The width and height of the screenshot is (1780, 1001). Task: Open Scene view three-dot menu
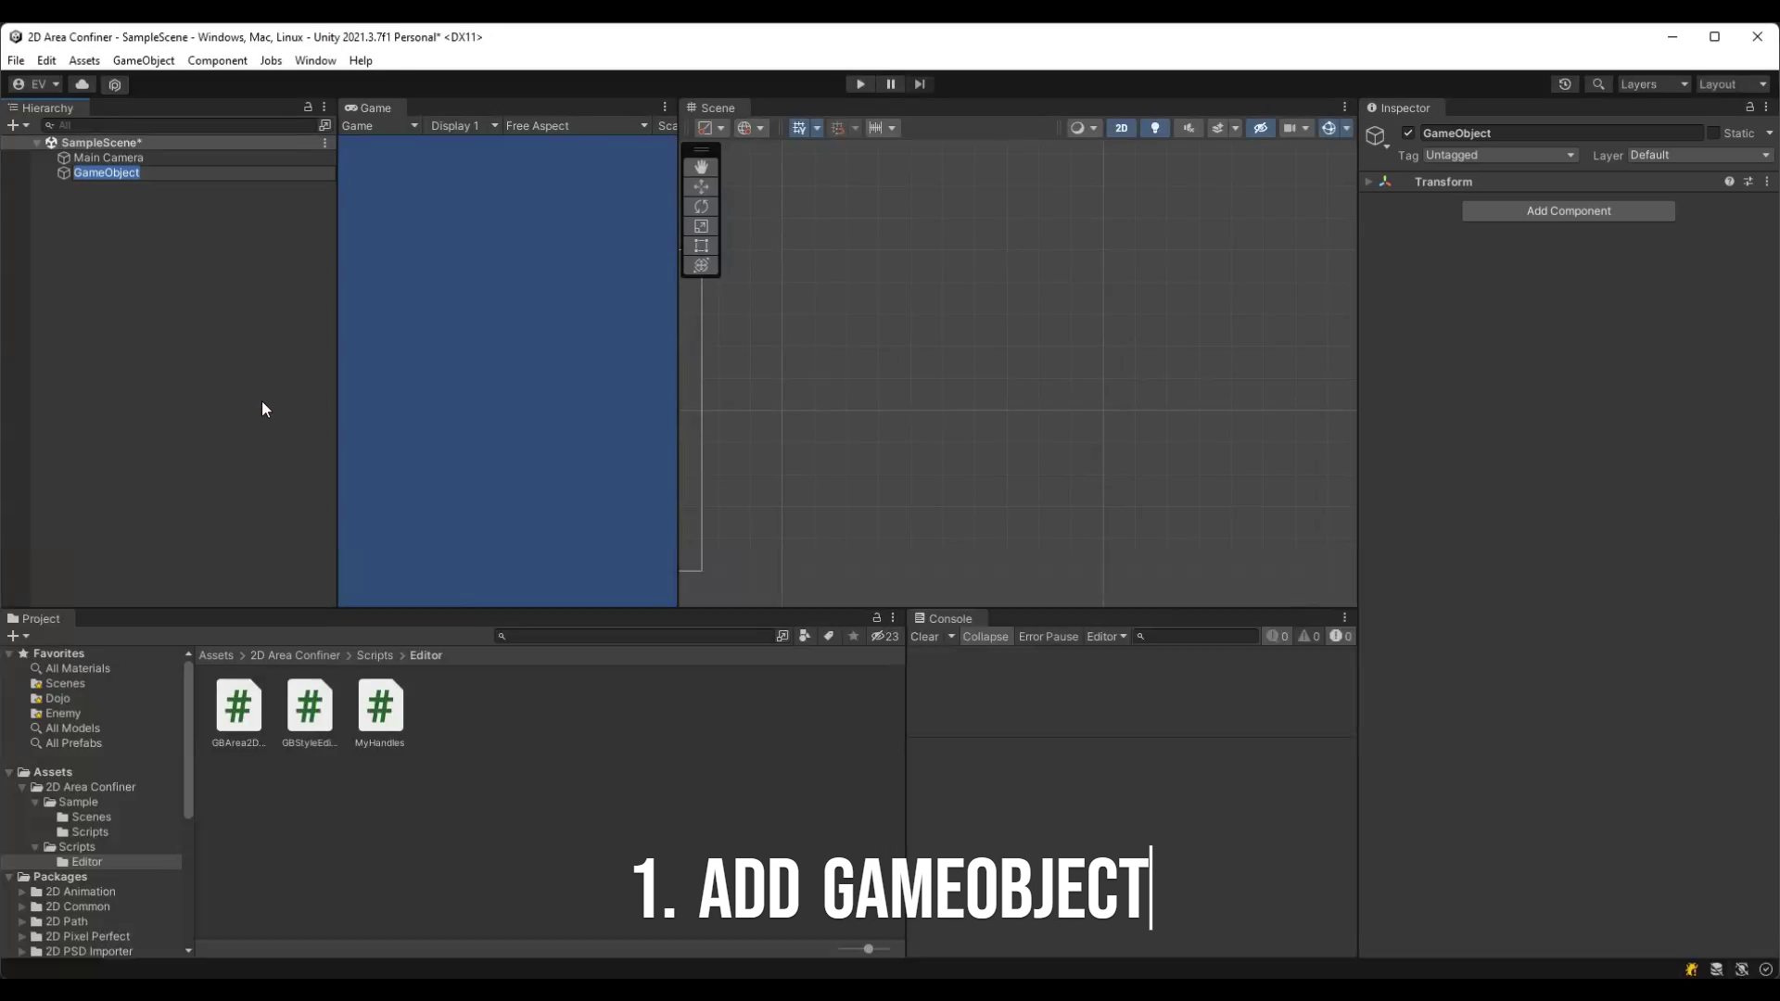tap(1345, 108)
